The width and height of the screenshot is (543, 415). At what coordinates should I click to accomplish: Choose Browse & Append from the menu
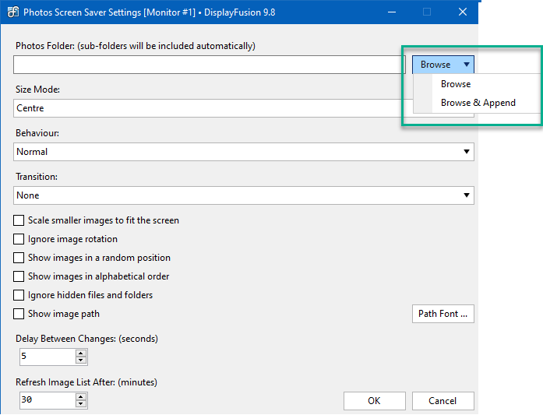pos(478,103)
